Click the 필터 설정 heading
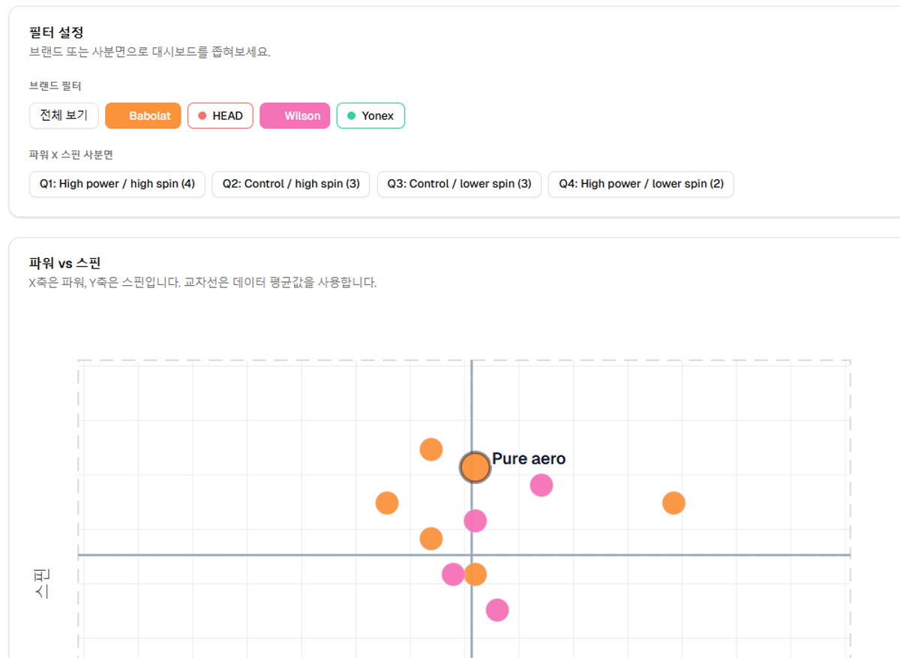 click(56, 32)
